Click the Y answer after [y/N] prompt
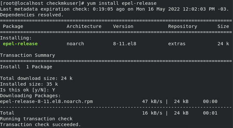Screen dimensions: 233x128 pos(53,90)
